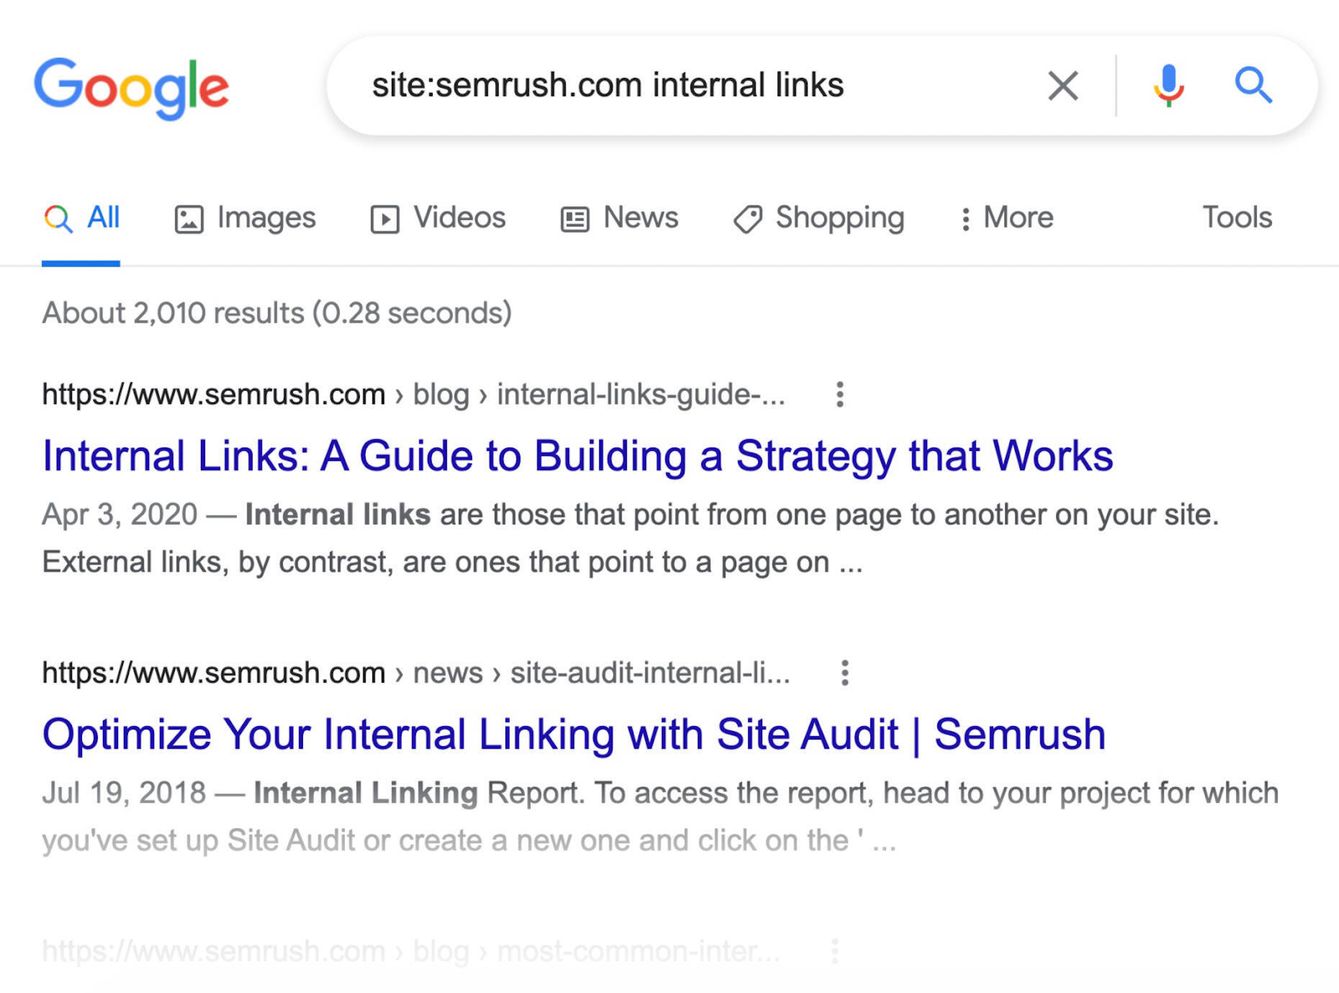1339x993 pixels.
Task: Click the faded third result breadcrumb
Action: pyautogui.click(x=410, y=950)
